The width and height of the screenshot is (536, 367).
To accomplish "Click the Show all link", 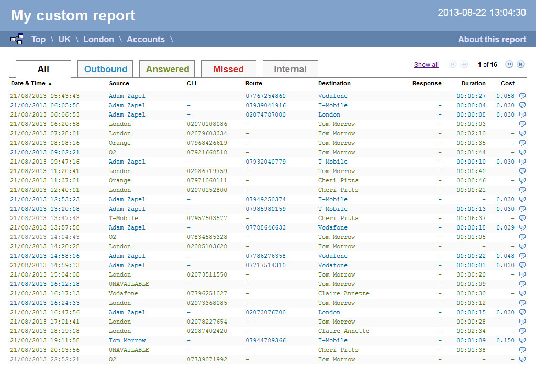I will [426, 64].
